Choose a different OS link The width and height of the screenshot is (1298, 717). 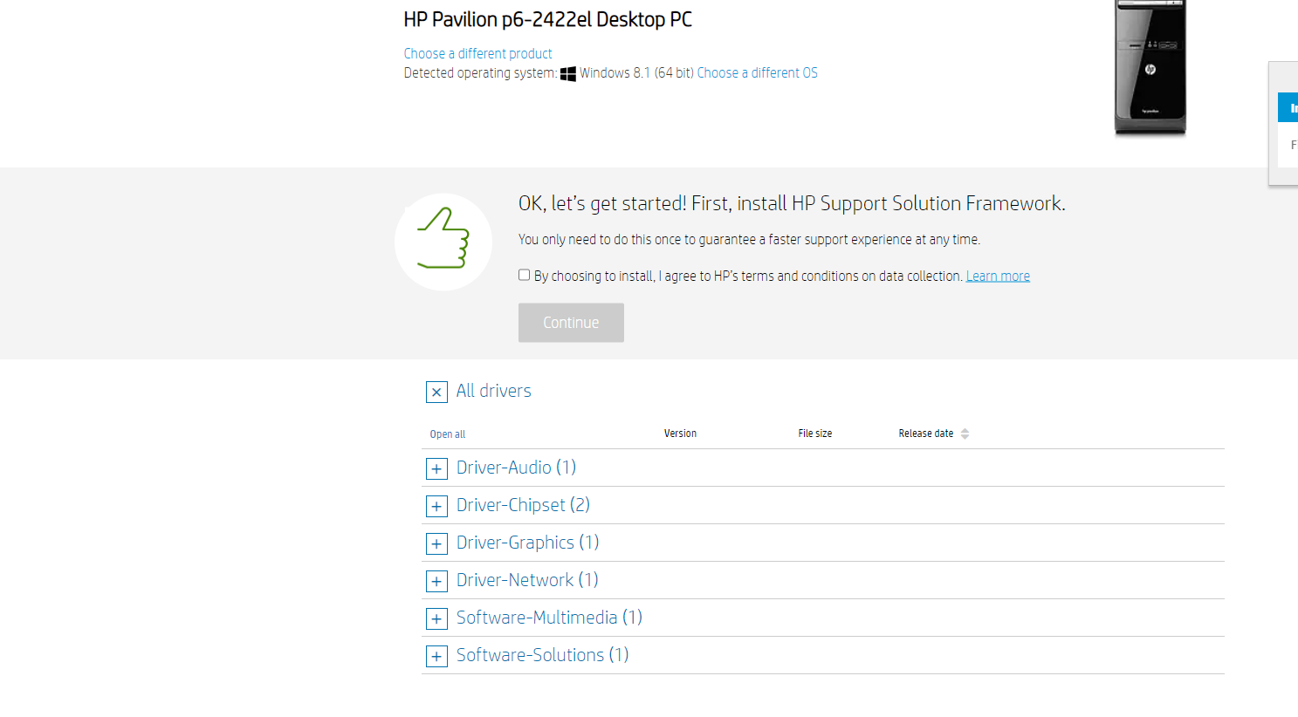coord(757,73)
